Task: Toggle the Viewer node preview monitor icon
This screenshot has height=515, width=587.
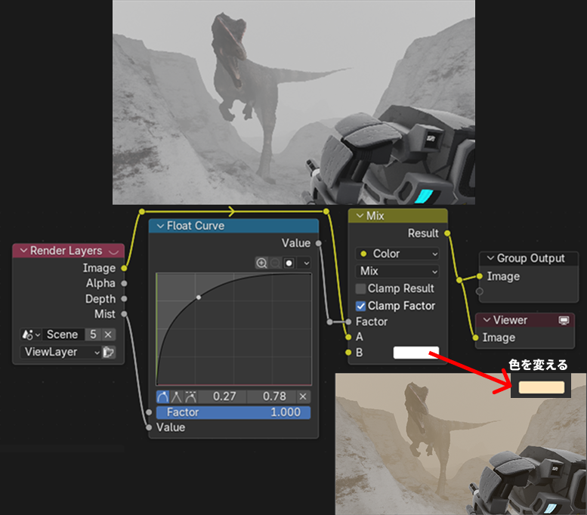Action: click(564, 320)
